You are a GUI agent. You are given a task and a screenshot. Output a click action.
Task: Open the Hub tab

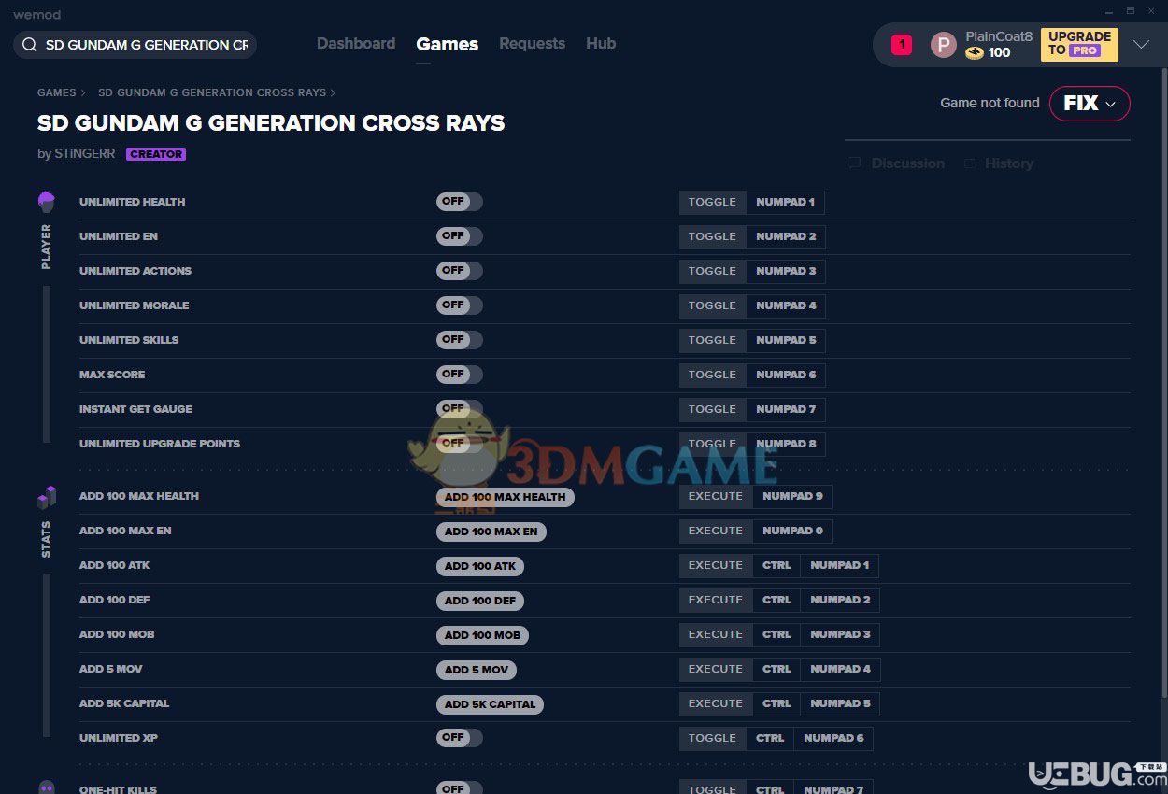pos(601,44)
